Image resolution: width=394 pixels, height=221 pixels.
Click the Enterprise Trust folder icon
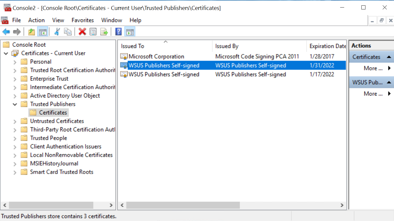(x=24, y=79)
